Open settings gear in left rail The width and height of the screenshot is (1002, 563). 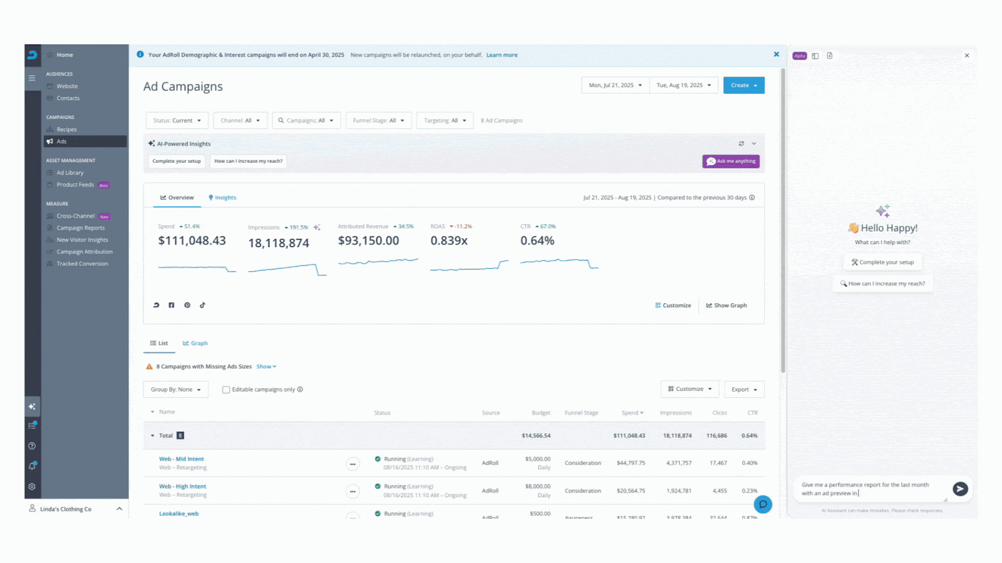tap(32, 487)
